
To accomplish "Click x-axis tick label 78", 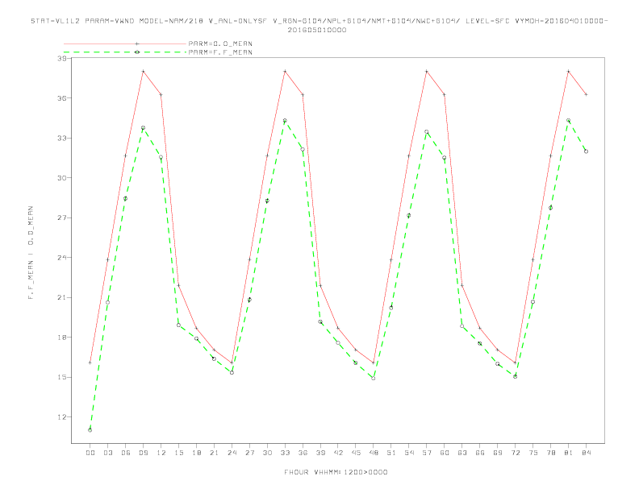I will [x=550, y=453].
